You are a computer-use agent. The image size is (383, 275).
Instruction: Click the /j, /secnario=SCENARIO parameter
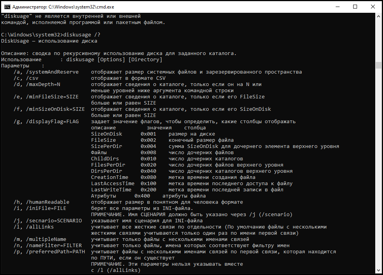[x=48, y=221]
